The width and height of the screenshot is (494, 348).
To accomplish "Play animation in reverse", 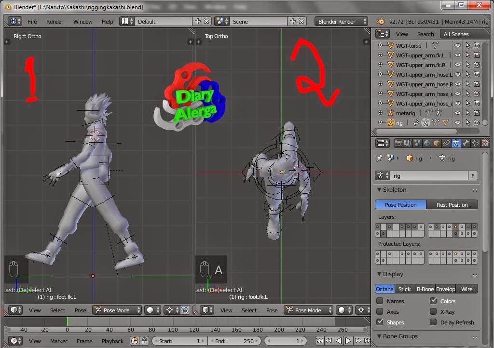I will pyautogui.click(x=339, y=341).
